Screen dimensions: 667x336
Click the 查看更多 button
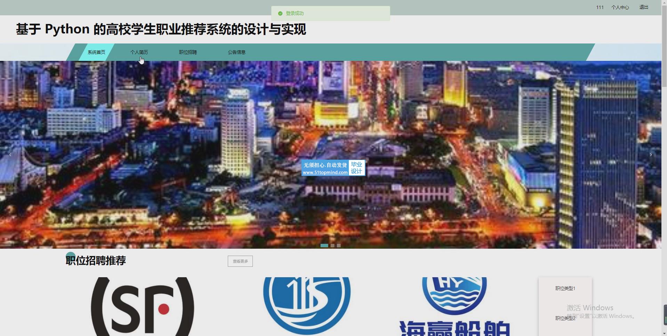point(240,261)
